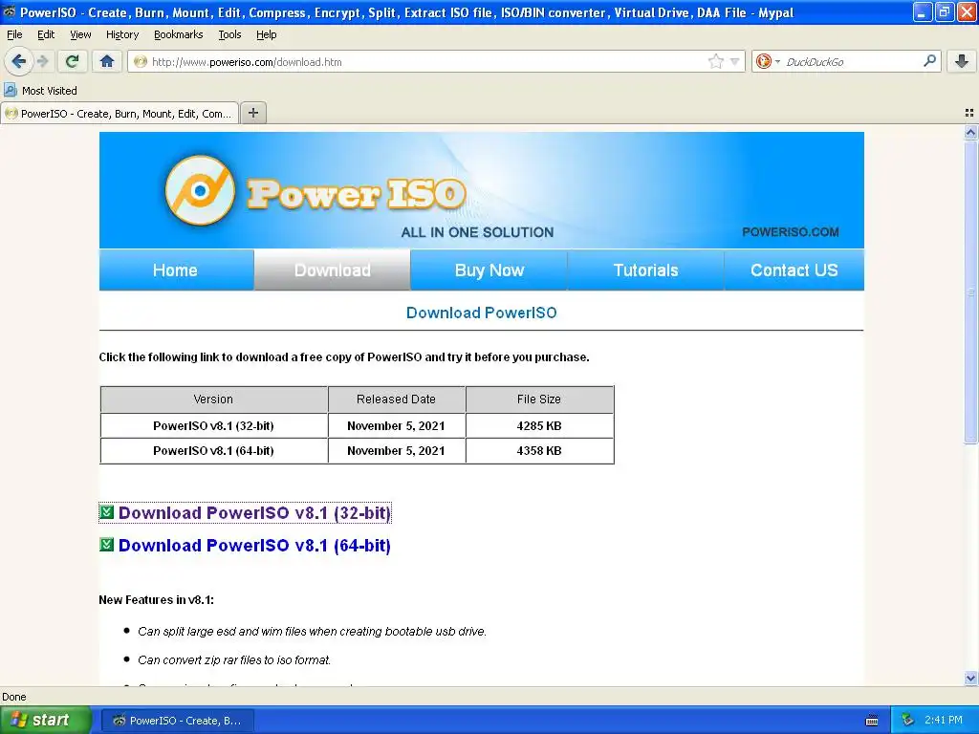Click the system tray safely-remove-hardware icon
979x734 pixels.
908,721
